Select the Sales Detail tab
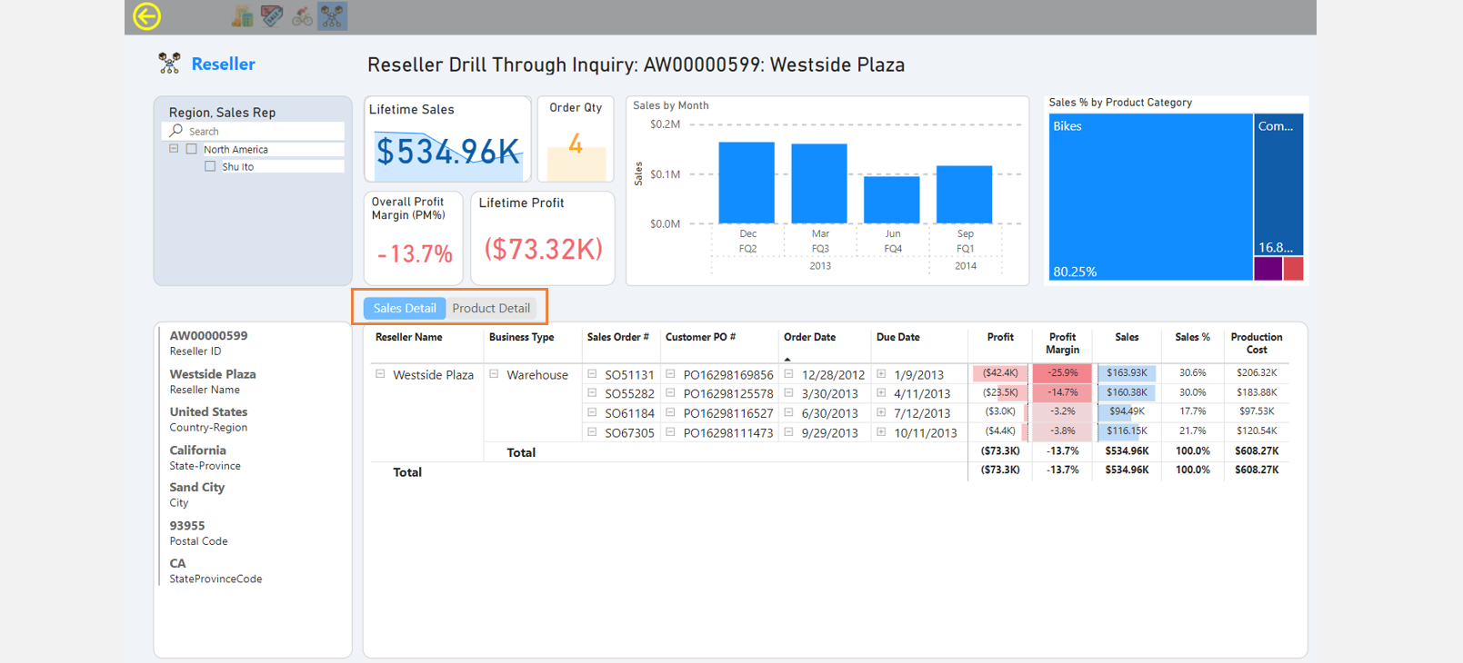This screenshot has height=663, width=1463. point(405,308)
